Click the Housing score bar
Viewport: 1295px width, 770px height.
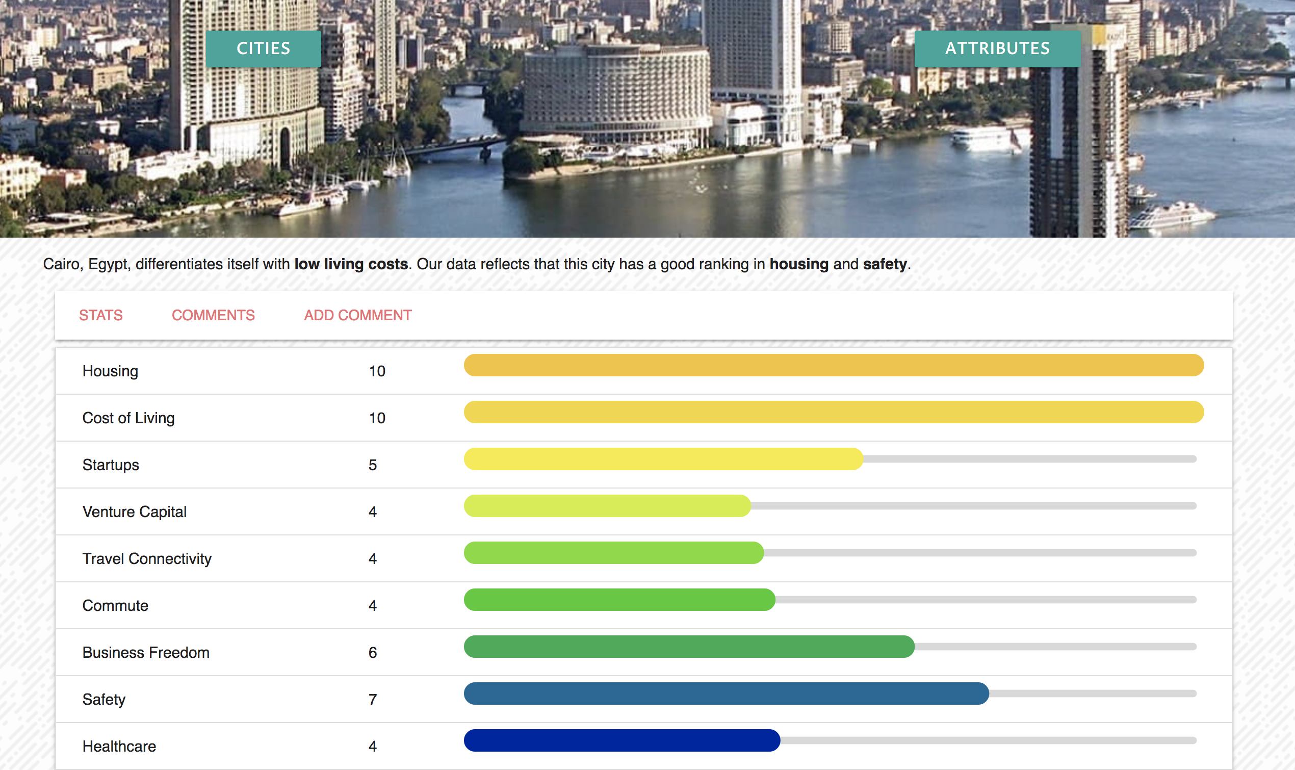pos(833,365)
